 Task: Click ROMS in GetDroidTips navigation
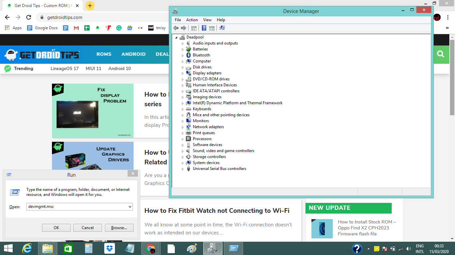click(x=104, y=54)
